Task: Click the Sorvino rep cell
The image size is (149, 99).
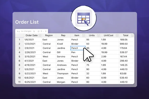Action: 63,57
